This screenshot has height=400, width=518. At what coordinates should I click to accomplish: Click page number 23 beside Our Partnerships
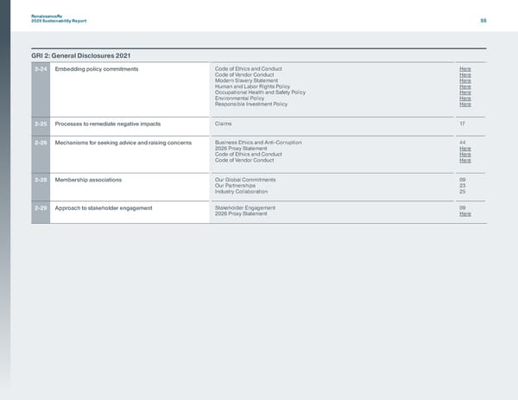click(463, 186)
